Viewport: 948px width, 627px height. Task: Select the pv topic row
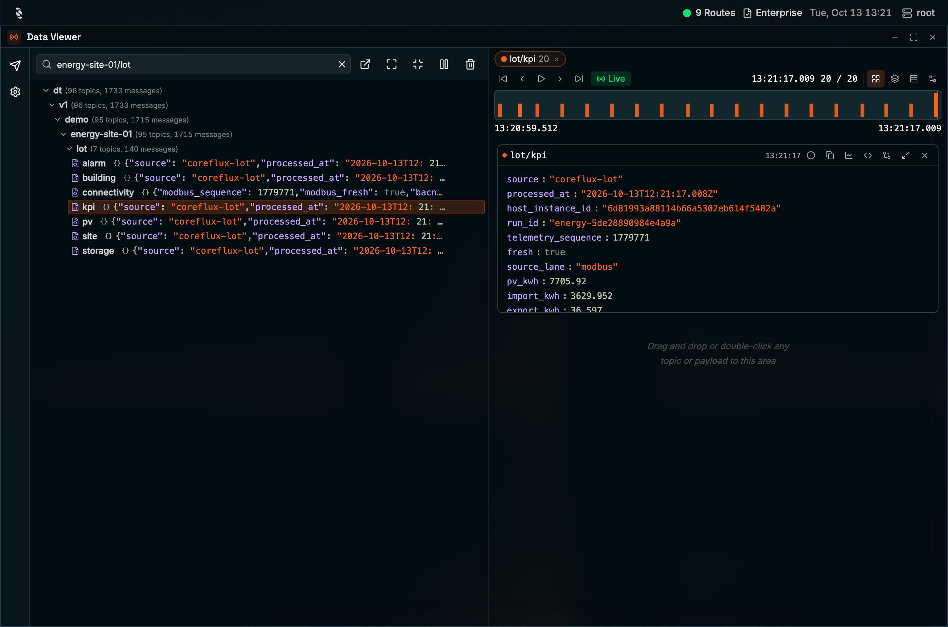(x=276, y=222)
